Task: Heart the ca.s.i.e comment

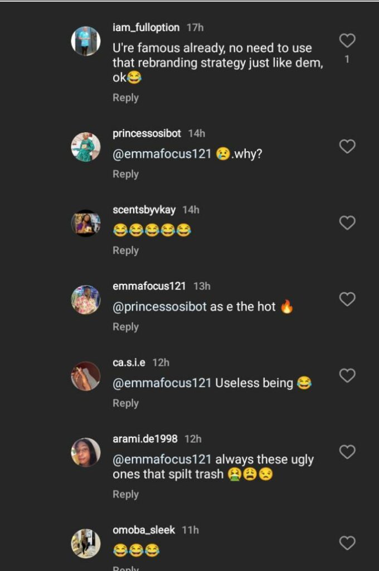Action: [347, 376]
